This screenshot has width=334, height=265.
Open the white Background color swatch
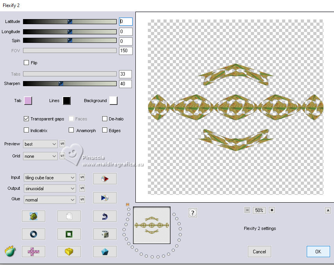[x=113, y=101]
